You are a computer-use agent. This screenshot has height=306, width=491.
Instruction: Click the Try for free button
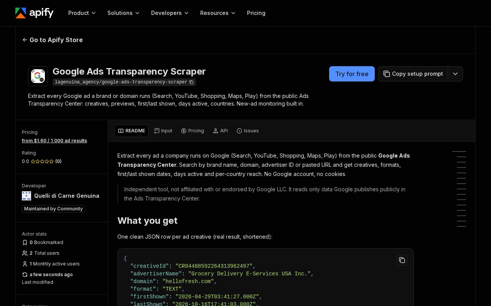(x=352, y=74)
